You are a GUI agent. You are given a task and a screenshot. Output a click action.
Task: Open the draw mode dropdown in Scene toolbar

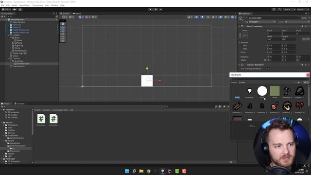[190, 17]
